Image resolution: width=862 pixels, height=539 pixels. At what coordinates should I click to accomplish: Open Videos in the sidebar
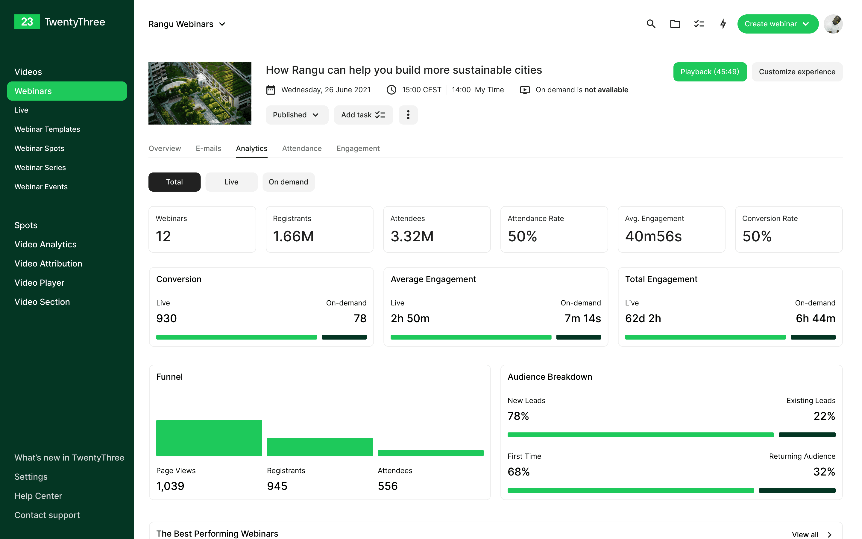point(28,72)
